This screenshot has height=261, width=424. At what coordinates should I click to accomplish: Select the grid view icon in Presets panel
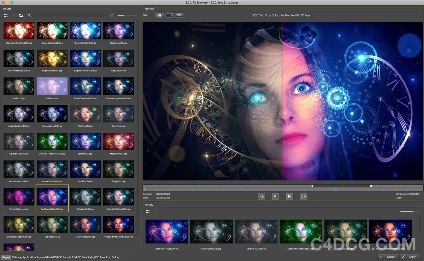coord(6,15)
